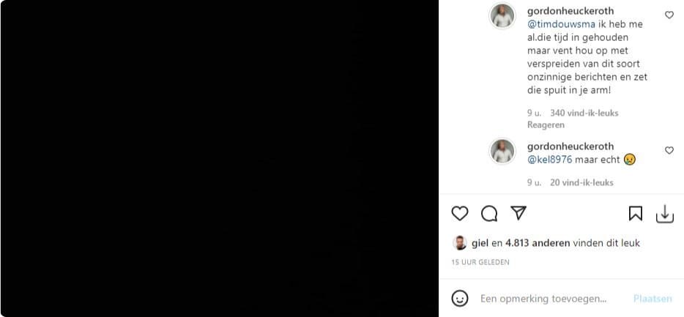Visit the @kel8976 mention
Image resolution: width=684 pixels, height=317 pixels.
pyautogui.click(x=550, y=160)
